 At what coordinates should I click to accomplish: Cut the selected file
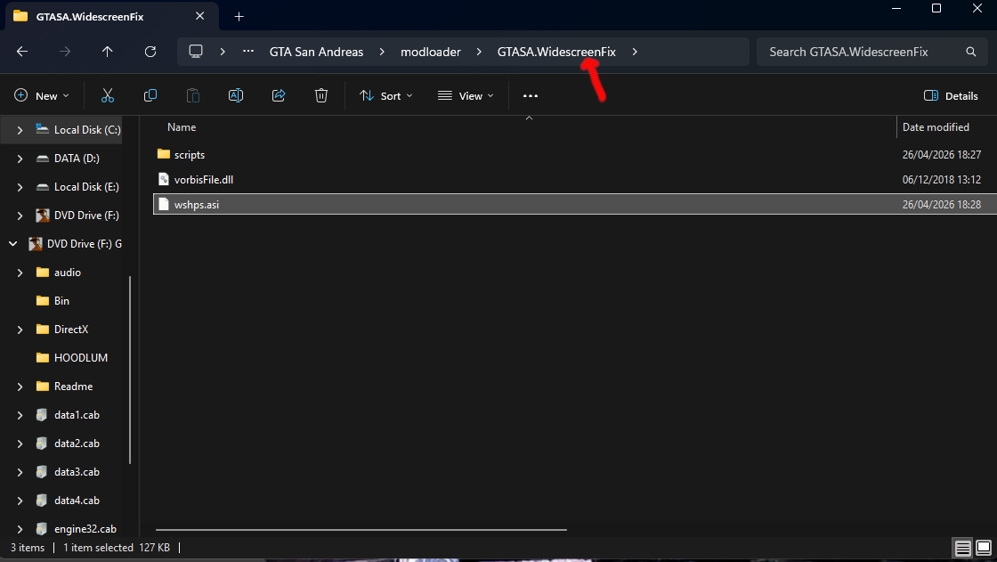pos(108,95)
